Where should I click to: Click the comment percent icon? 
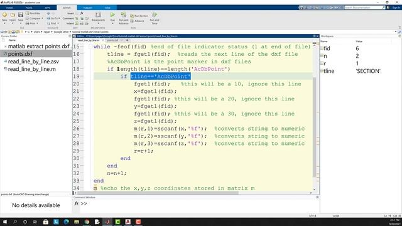[x=77, y=18]
